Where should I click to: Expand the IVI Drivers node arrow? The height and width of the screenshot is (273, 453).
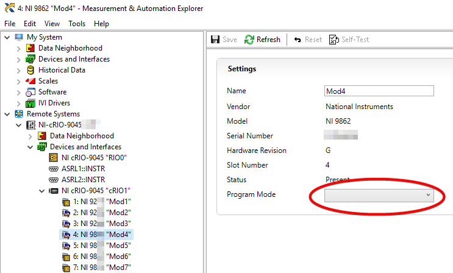(19, 103)
